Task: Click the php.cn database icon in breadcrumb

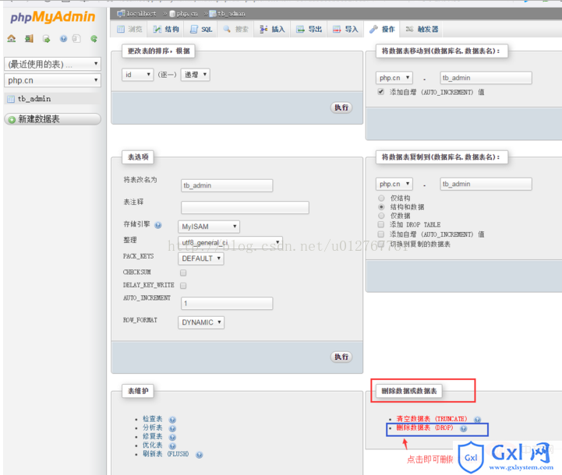Action: coord(172,13)
